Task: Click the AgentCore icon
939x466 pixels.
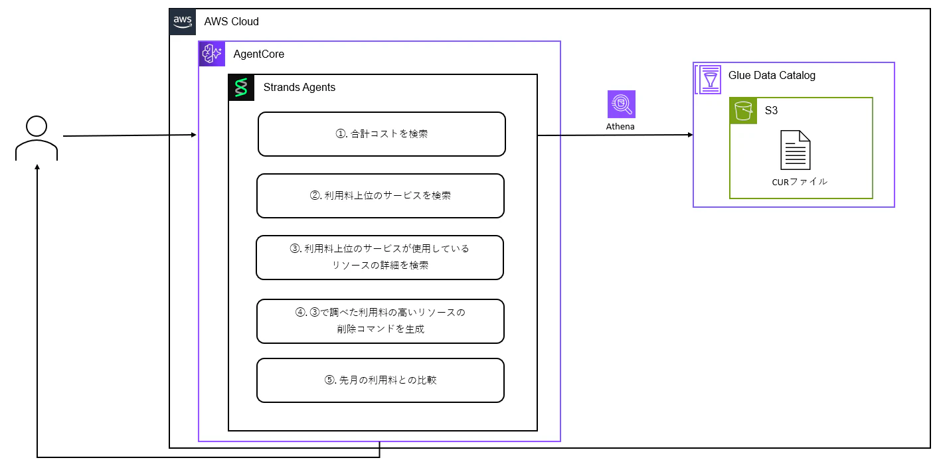Action: coord(213,54)
